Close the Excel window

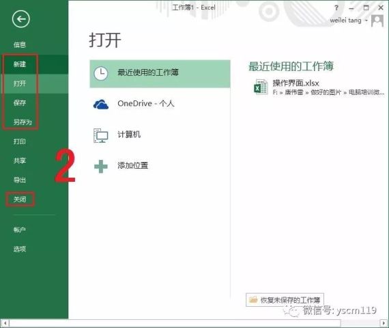tap(381, 8)
